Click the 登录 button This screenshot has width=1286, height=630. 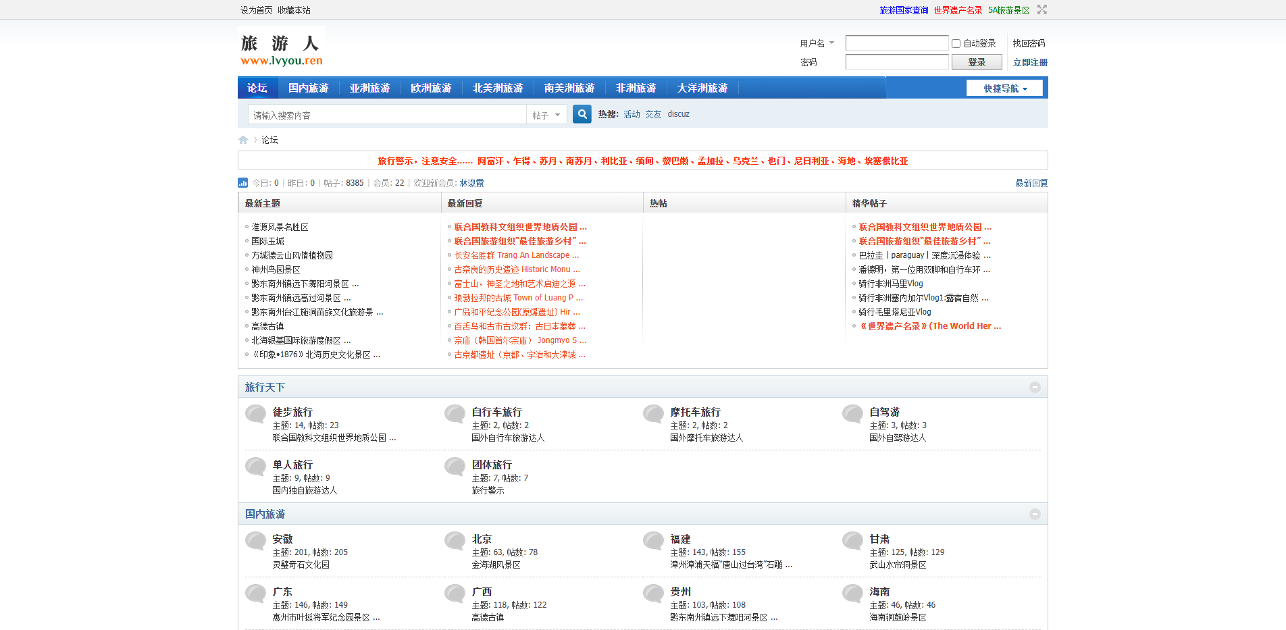point(976,61)
